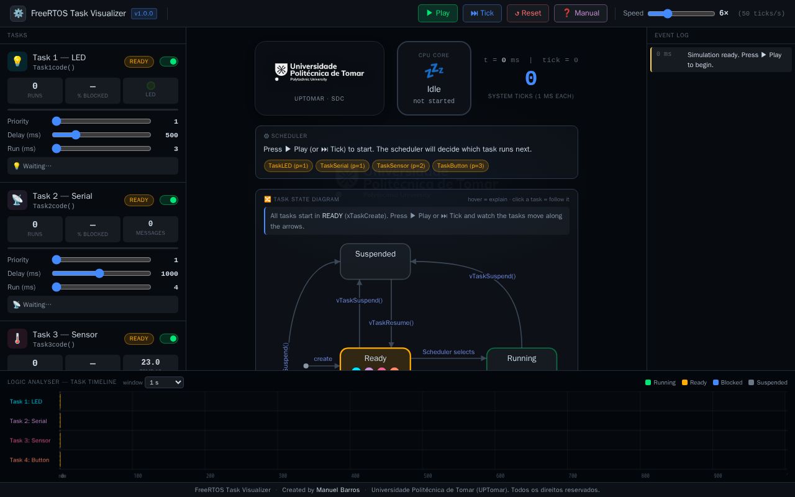The width and height of the screenshot is (795, 497).
Task: Set Task 2 Delay slider
Action: point(101,273)
